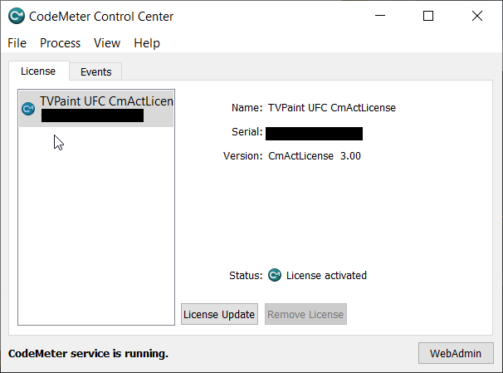Click the Version label
503x373 pixels.
click(243, 155)
